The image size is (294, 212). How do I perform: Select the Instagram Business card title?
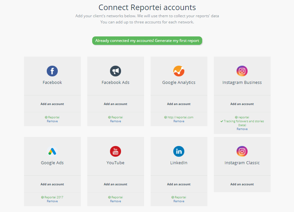(x=242, y=83)
